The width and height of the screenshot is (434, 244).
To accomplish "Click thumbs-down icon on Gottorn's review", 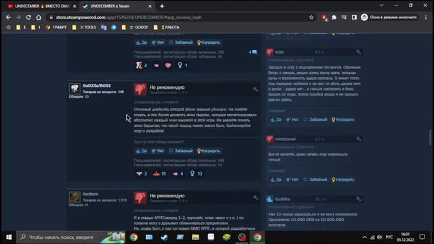I will click(140, 198).
